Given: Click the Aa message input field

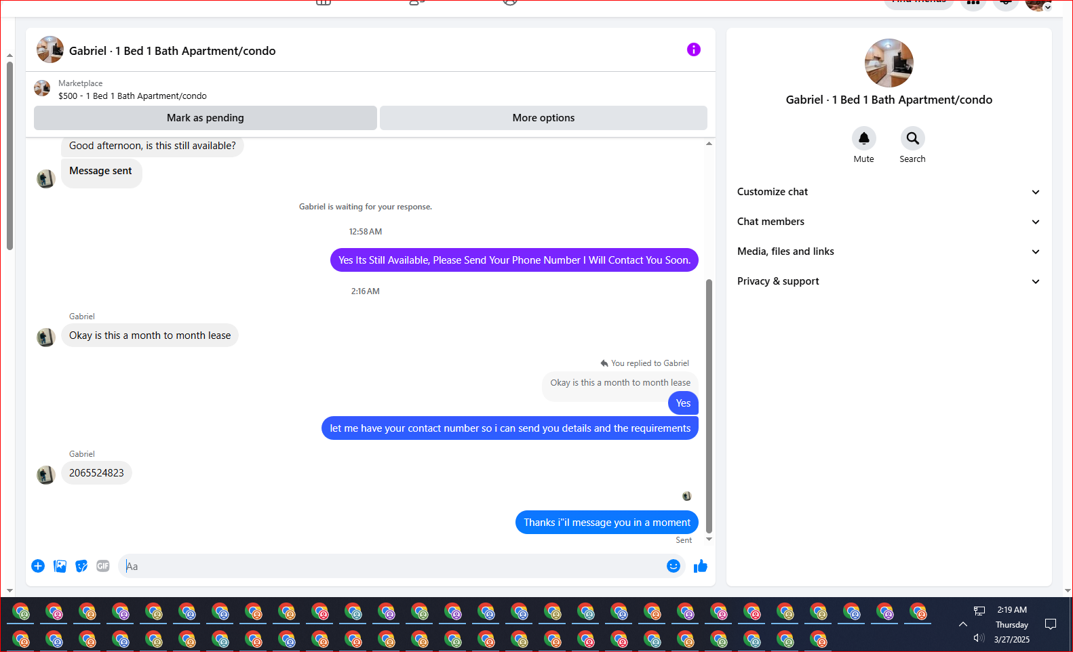Looking at the screenshot, I should coord(393,567).
